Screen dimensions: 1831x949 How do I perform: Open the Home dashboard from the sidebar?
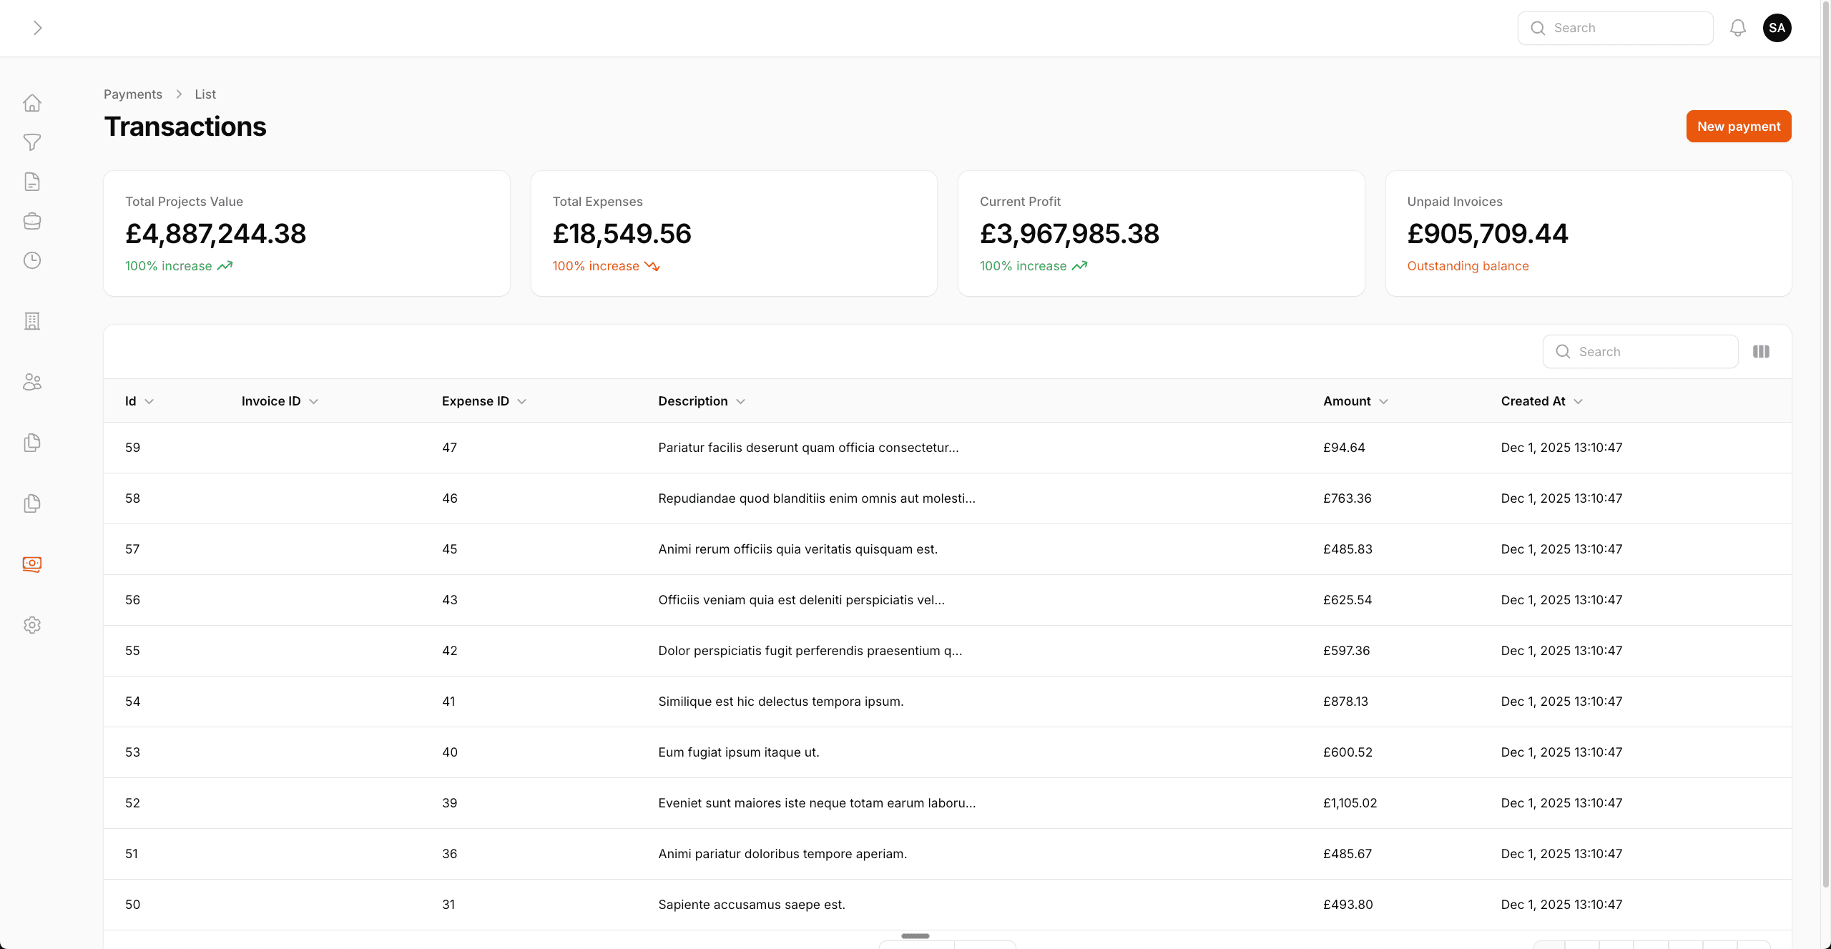32,102
